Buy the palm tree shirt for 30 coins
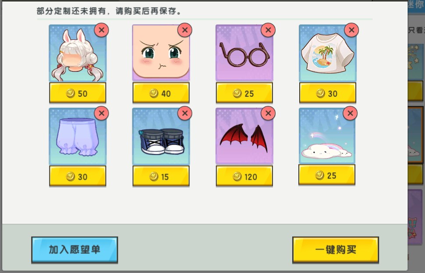 tap(328, 93)
